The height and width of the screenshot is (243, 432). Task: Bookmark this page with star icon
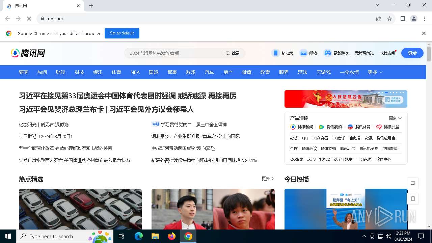(x=389, y=19)
